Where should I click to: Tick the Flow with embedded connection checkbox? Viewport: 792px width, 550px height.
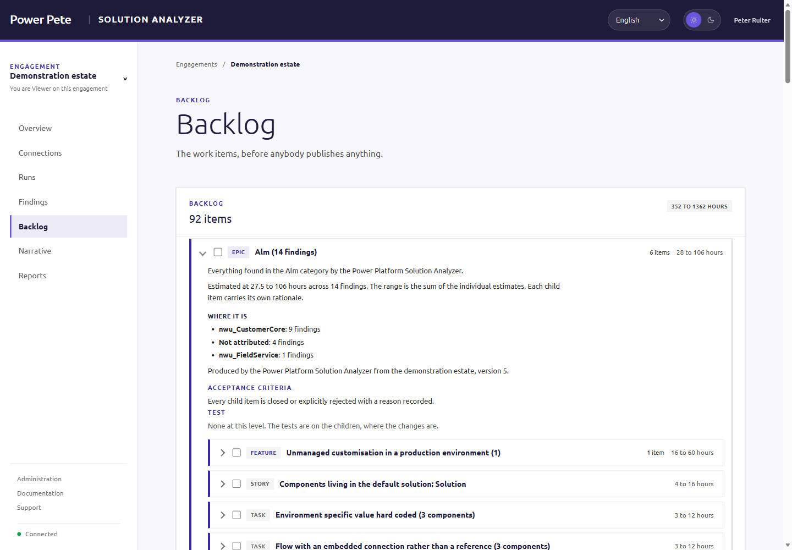tap(237, 546)
